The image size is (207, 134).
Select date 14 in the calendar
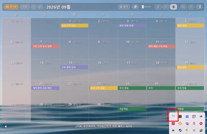click(x=42, y=63)
